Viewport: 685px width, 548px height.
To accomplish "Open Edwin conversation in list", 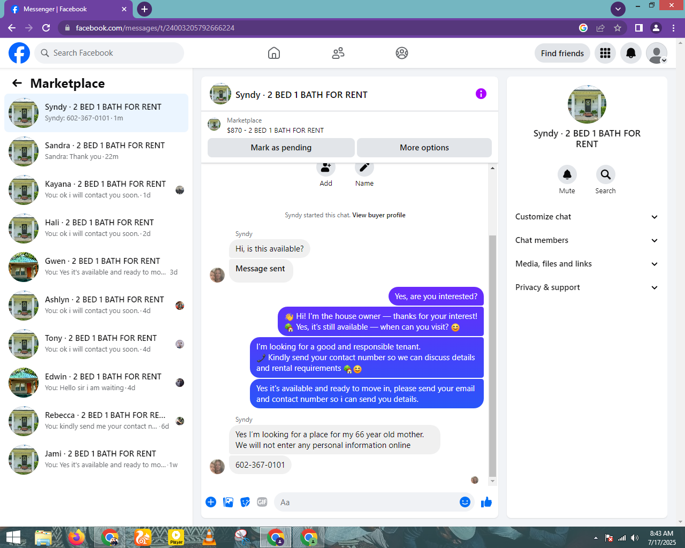I will point(96,383).
